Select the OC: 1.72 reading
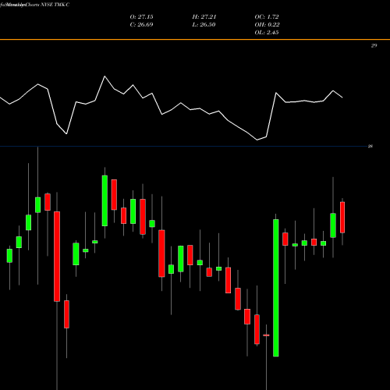Viewport: 390px width, 390px height. tap(267, 17)
